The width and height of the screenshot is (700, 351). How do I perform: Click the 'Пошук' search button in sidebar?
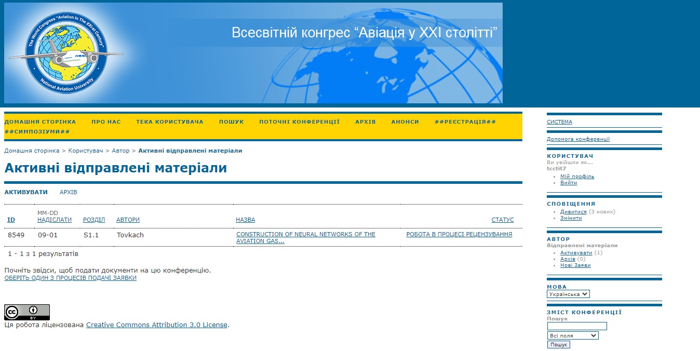559,345
